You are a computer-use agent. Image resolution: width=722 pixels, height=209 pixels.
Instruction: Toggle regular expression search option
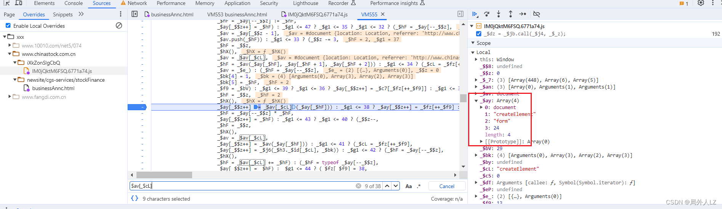coord(419,186)
